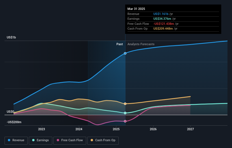Click the -US$200m y-axis label
Image resolution: width=232 pixels, height=148 pixels.
(14, 122)
